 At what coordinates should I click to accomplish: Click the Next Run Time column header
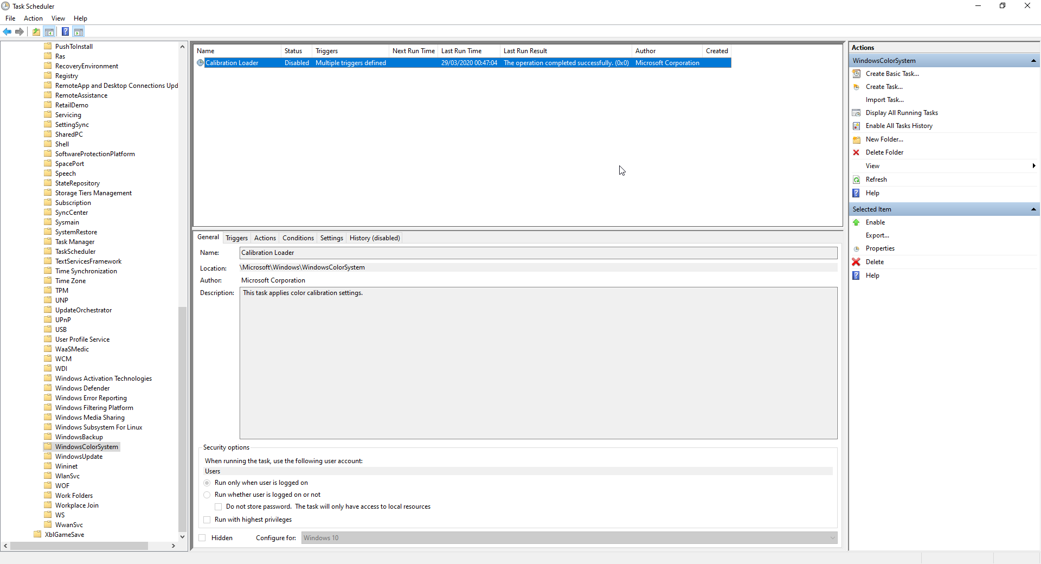tap(413, 51)
